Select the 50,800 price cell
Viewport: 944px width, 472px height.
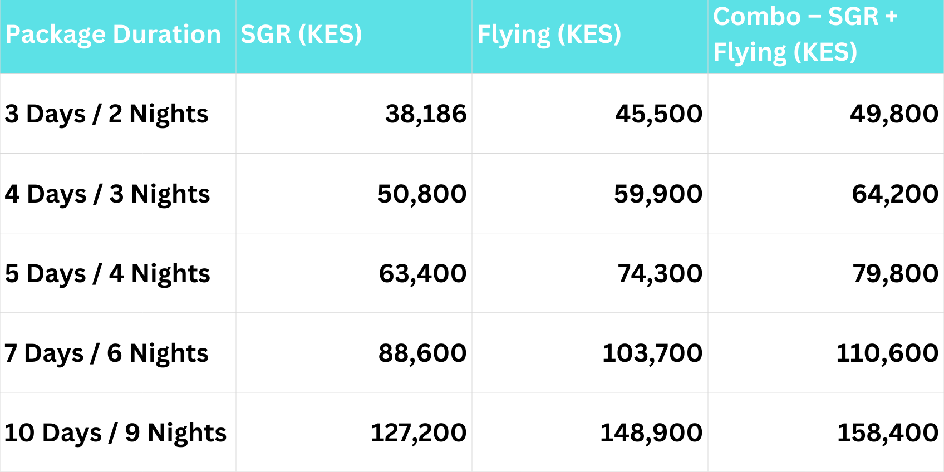point(422,194)
